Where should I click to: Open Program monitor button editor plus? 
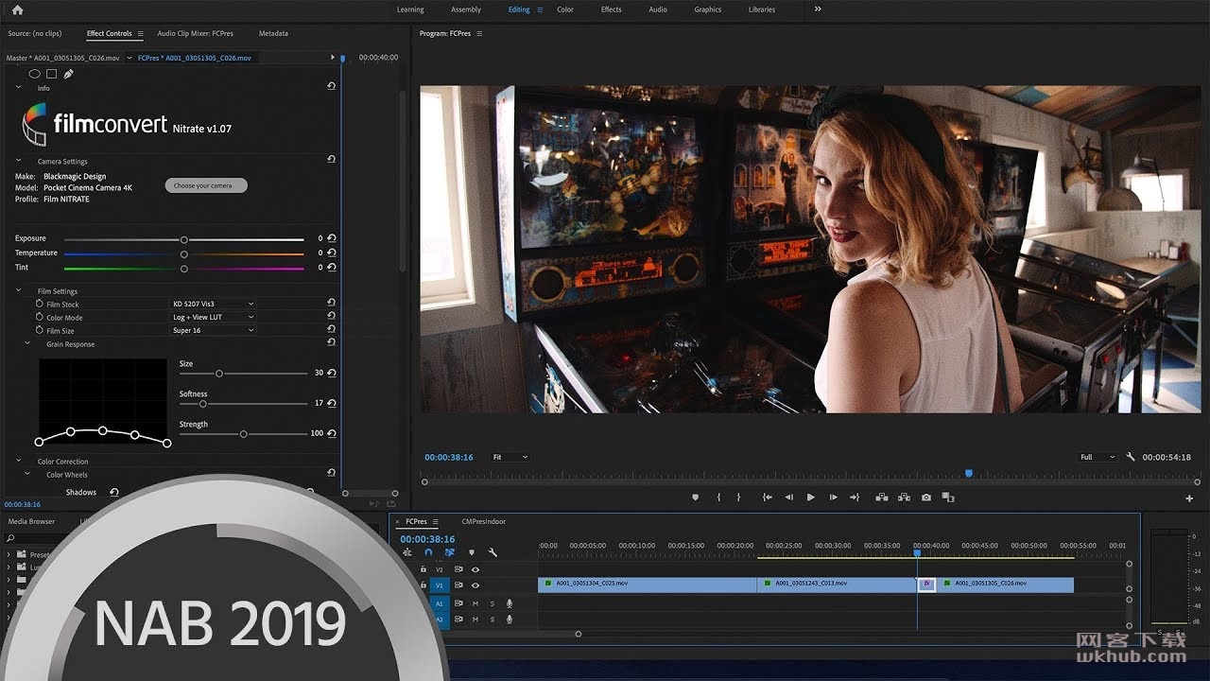(x=1189, y=498)
